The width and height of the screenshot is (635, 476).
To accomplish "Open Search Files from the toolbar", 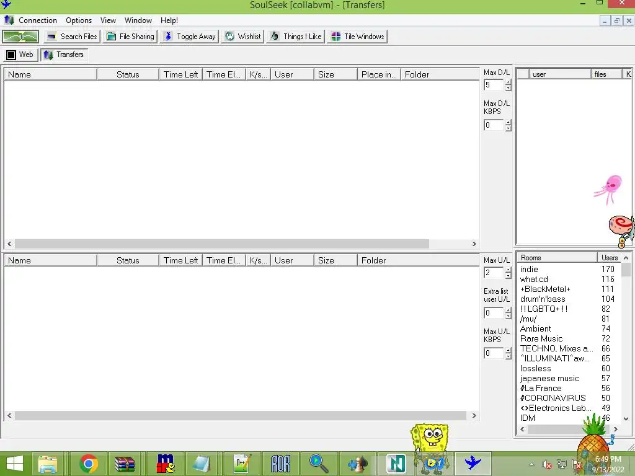I will click(x=72, y=37).
